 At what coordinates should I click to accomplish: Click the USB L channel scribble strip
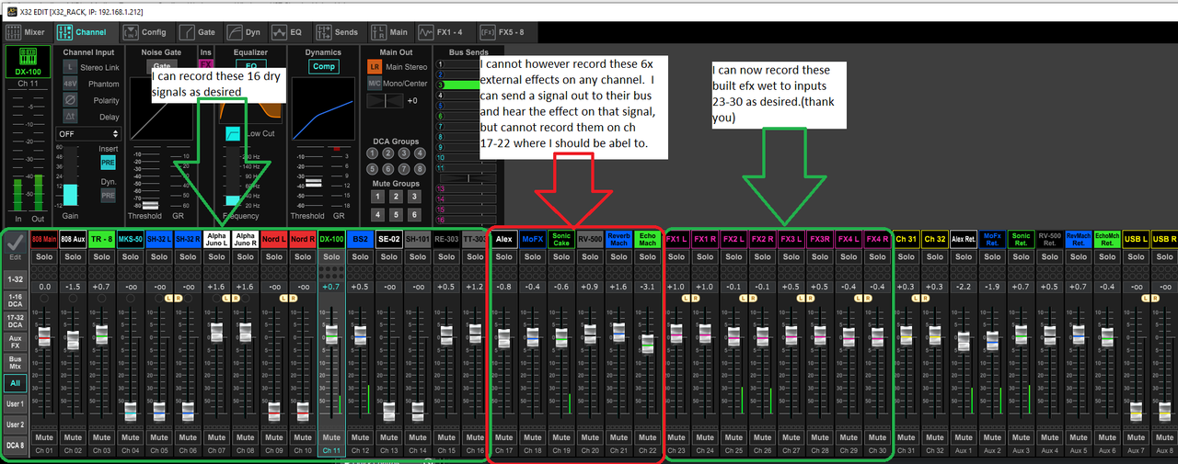[x=1137, y=239]
